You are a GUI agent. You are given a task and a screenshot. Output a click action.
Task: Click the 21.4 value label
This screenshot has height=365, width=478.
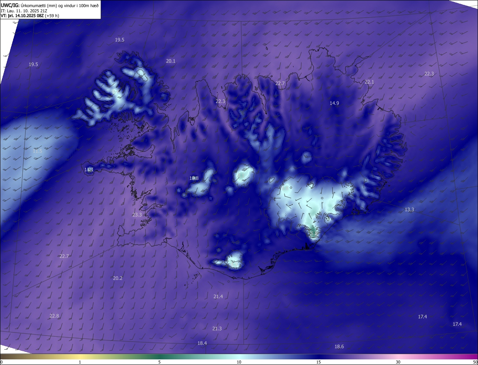pyautogui.click(x=218, y=296)
